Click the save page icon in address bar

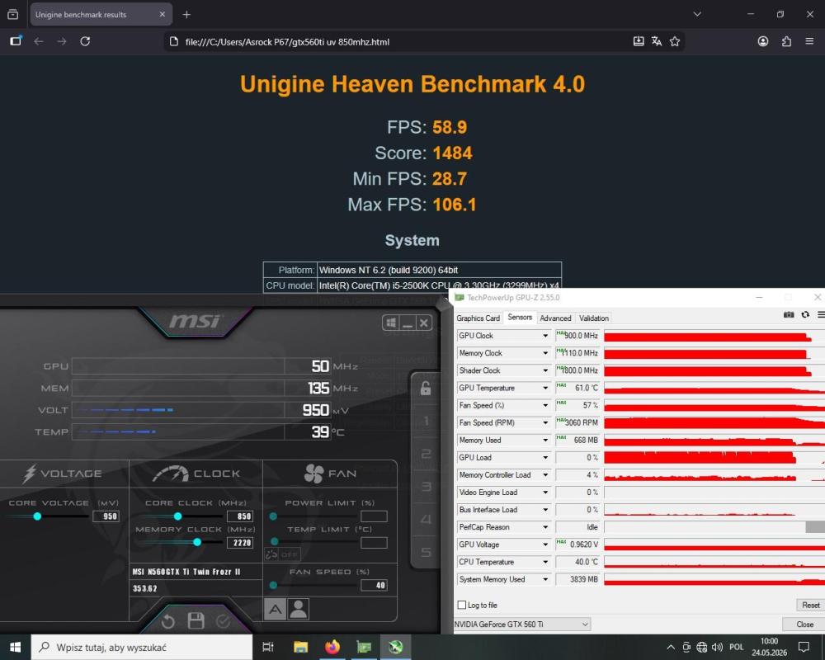point(639,41)
